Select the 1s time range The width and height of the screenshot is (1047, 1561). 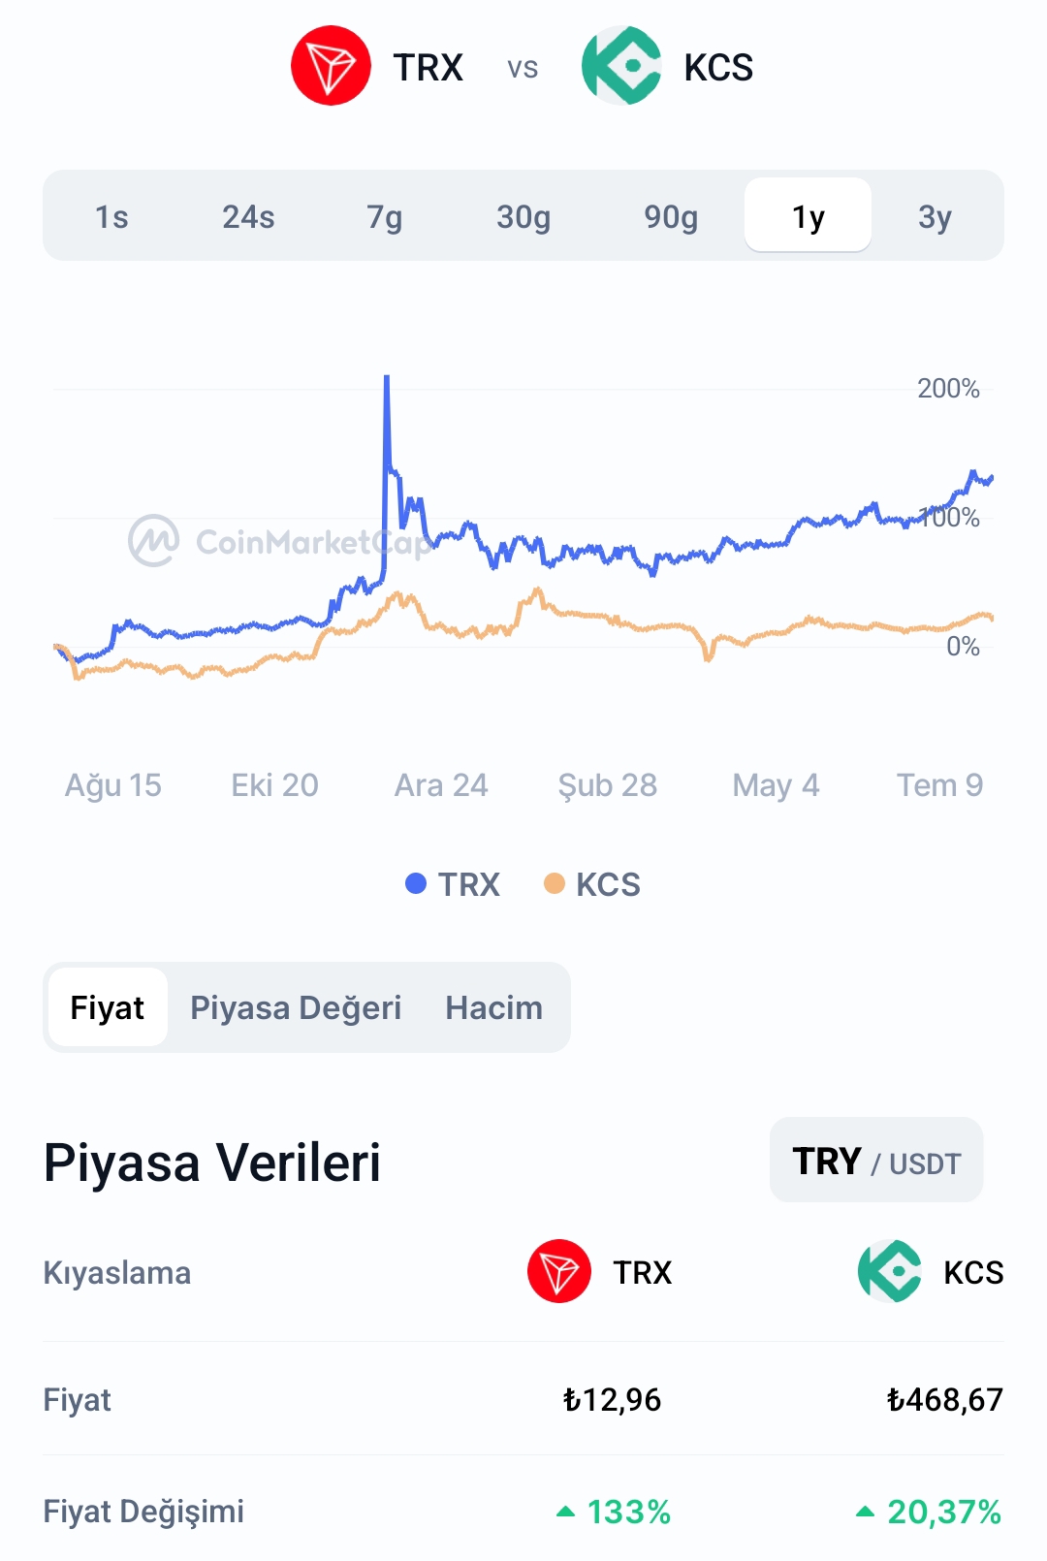click(x=111, y=216)
